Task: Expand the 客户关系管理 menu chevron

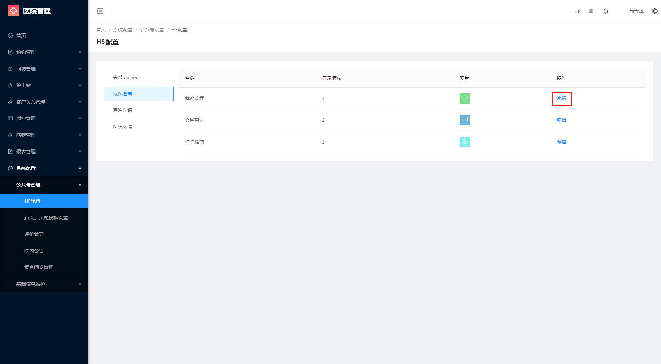Action: tap(80, 102)
